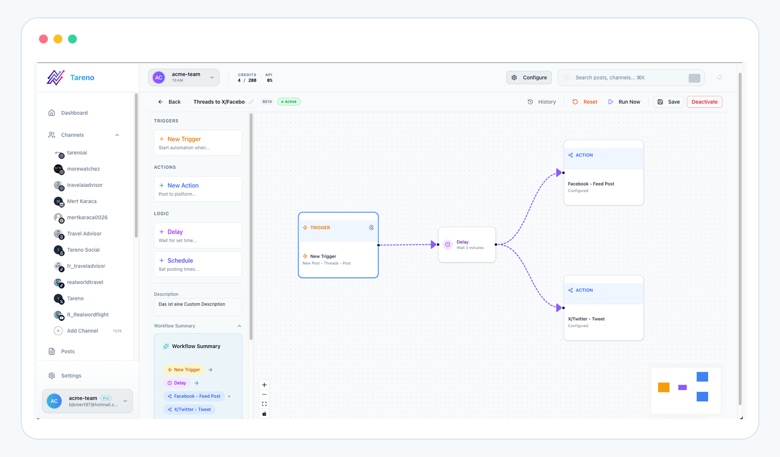Collapse the Channels section chevron
This screenshot has height=457, width=780.
point(117,135)
